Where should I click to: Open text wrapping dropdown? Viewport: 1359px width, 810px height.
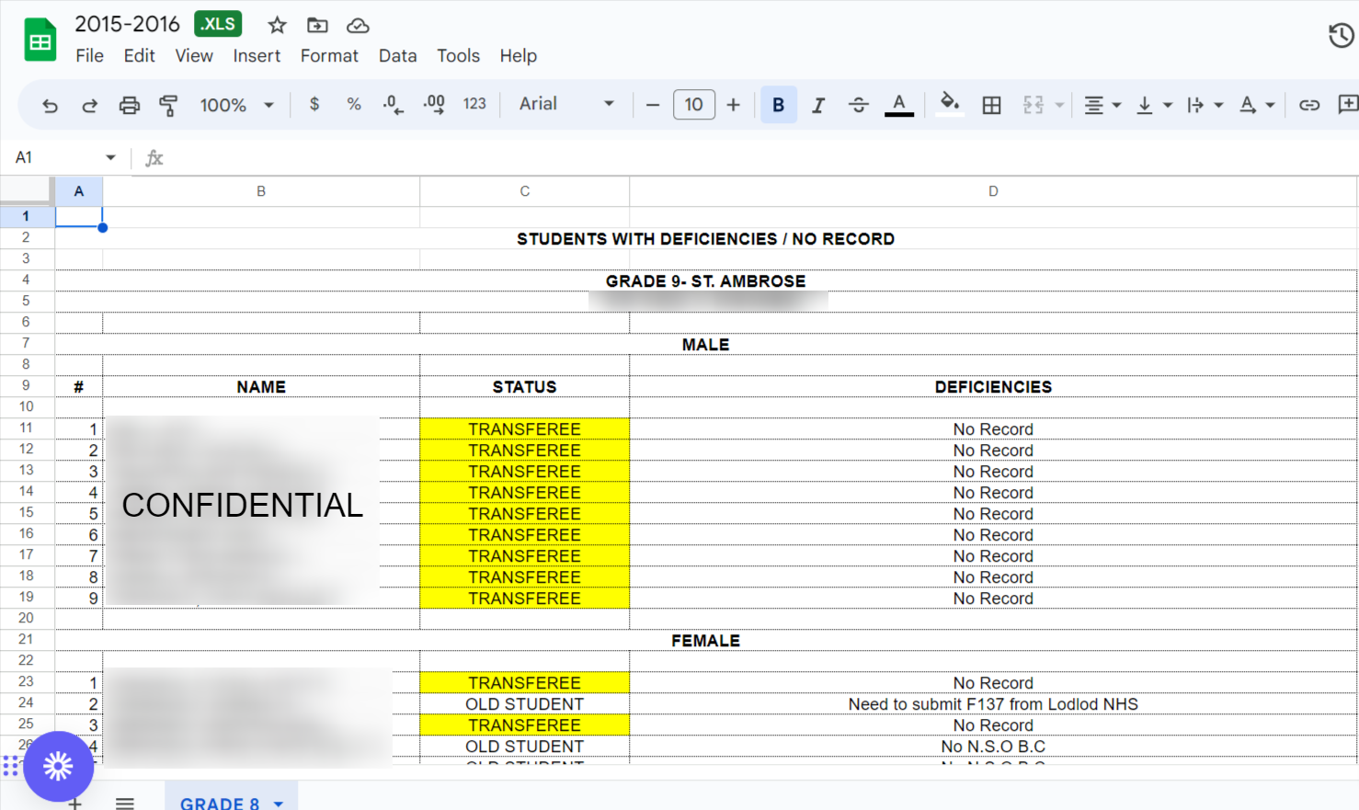pyautogui.click(x=1205, y=105)
